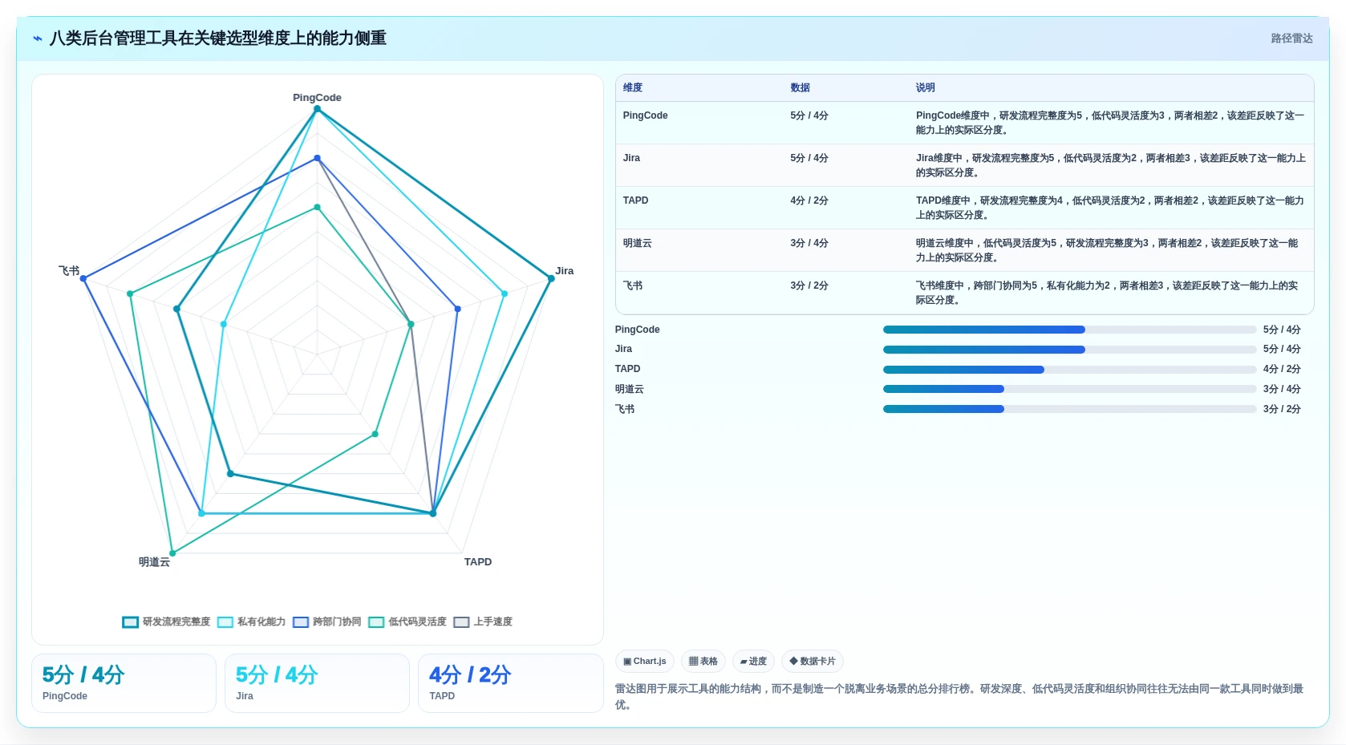Click the 4分 / 2分 value in TAPD table row

pos(809,200)
